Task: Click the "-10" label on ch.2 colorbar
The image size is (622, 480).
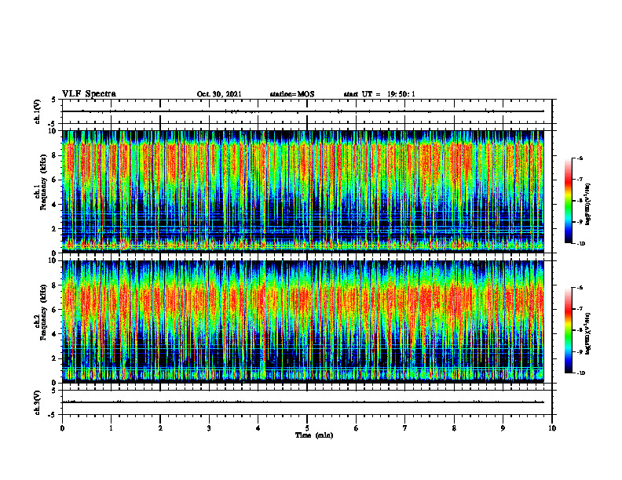Action: coord(581,373)
